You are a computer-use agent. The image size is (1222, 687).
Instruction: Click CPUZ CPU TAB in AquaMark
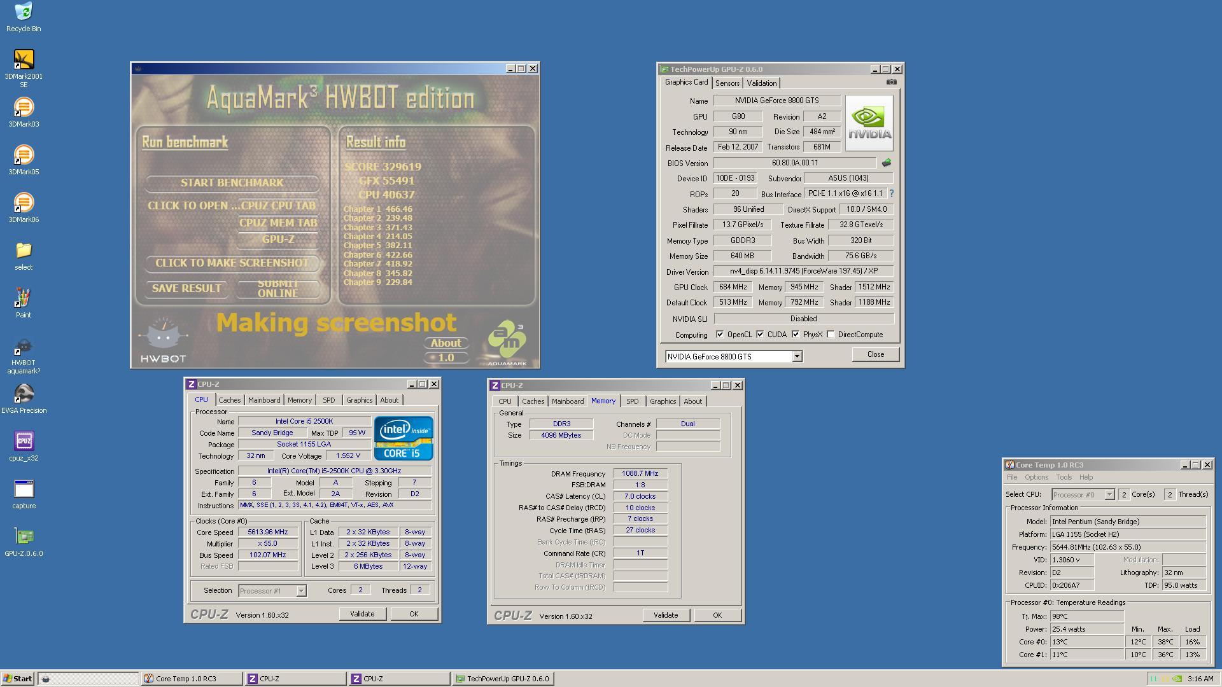tap(278, 206)
